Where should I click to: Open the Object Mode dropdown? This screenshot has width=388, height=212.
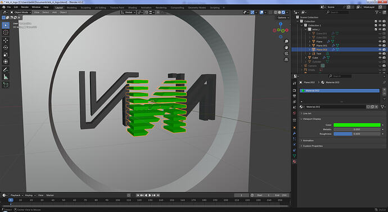click(21, 12)
